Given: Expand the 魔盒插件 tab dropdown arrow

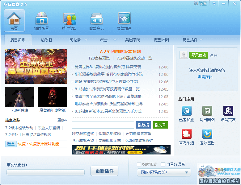Looking at the screenshot, I should point(201,40).
